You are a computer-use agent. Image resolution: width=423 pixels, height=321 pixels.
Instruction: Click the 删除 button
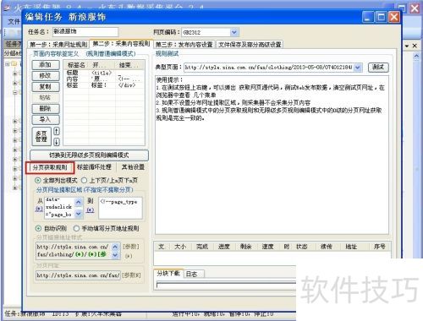click(x=46, y=108)
